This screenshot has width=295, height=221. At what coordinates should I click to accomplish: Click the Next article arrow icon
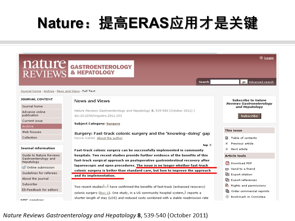click(227, 149)
